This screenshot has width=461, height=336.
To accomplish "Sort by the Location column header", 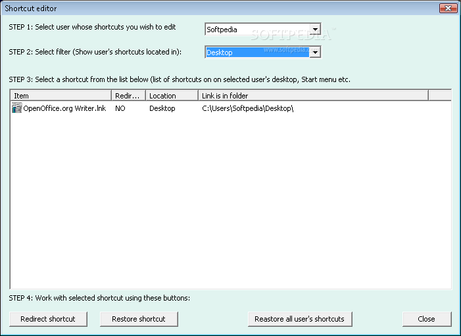I will coord(172,96).
